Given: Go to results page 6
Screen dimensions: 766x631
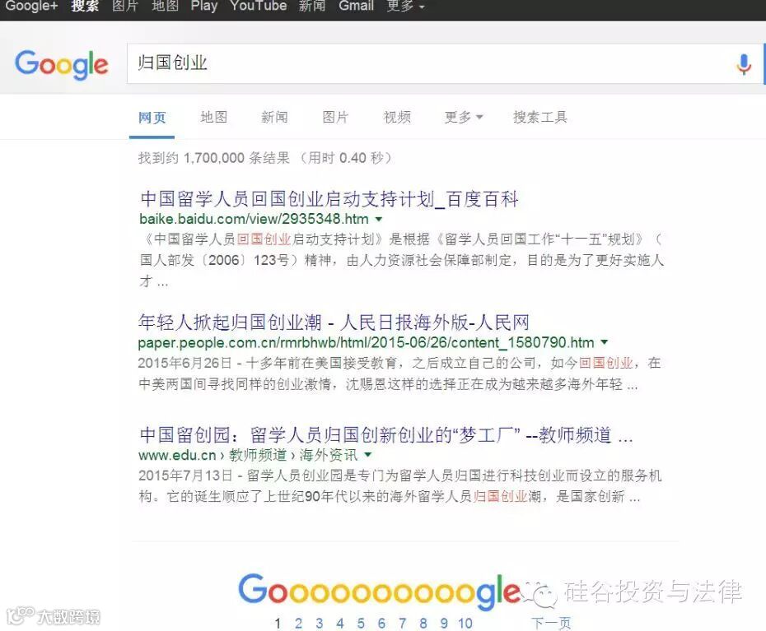Looking at the screenshot, I should pyautogui.click(x=381, y=624).
